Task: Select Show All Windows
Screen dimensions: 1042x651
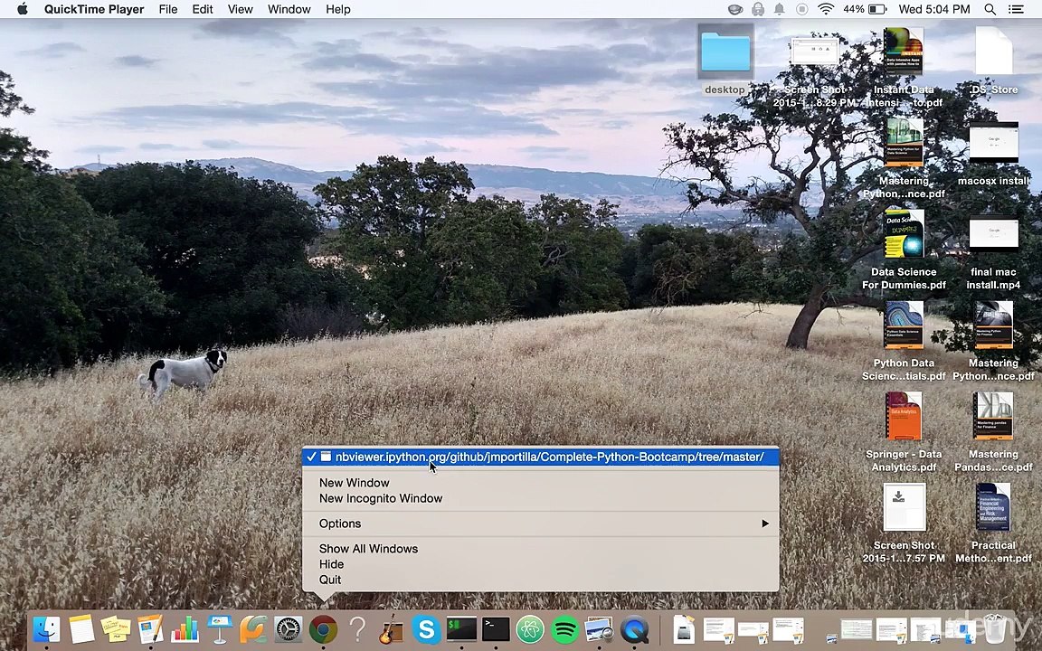Action: [368, 549]
